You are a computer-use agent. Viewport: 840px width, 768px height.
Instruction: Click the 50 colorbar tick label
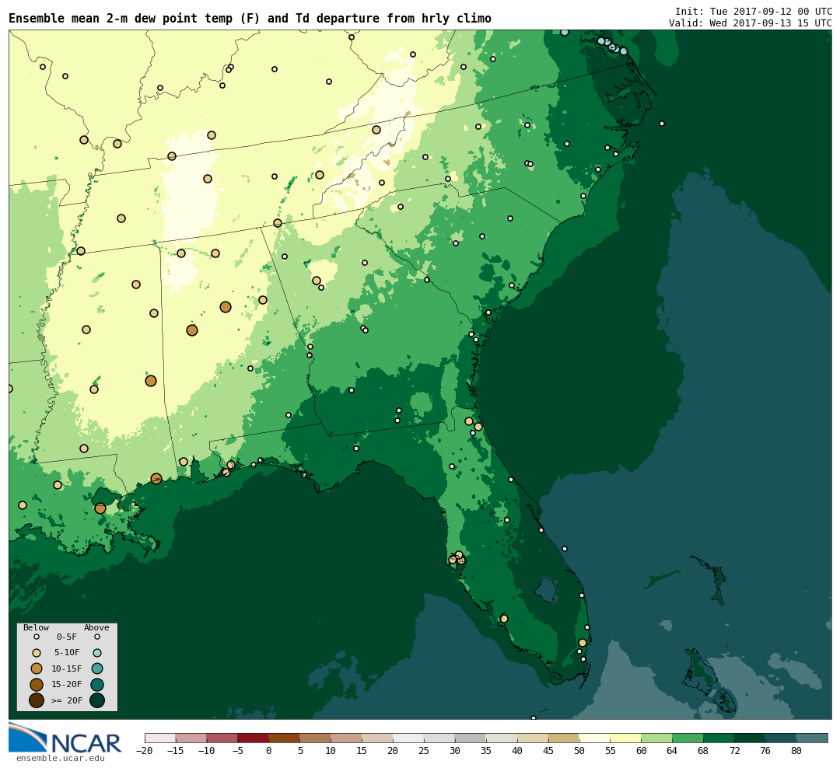click(x=579, y=751)
